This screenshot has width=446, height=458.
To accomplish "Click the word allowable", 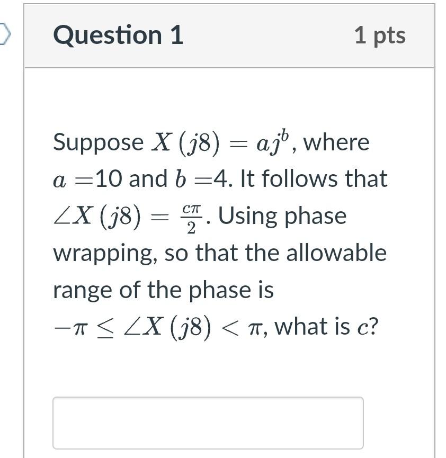I will (336, 253).
